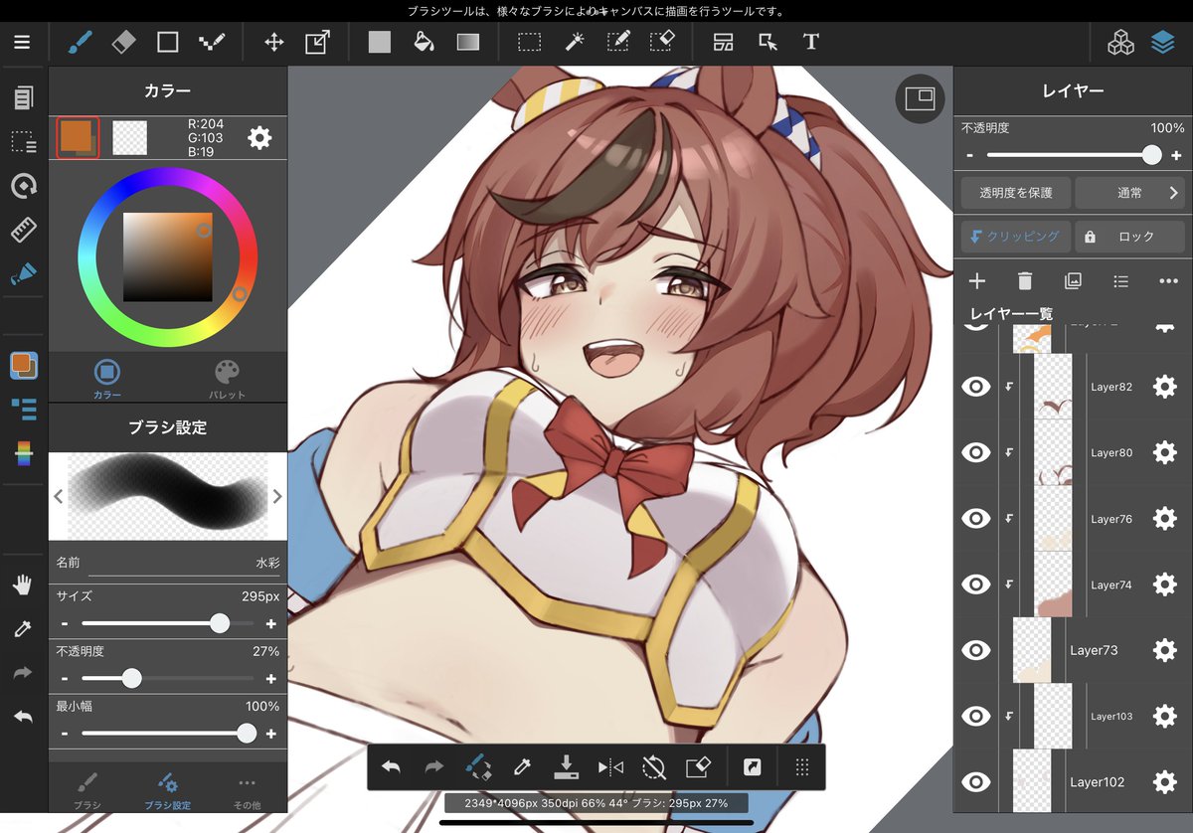
Task: Click flip horizontal in bottom toolbar
Action: coord(610,767)
